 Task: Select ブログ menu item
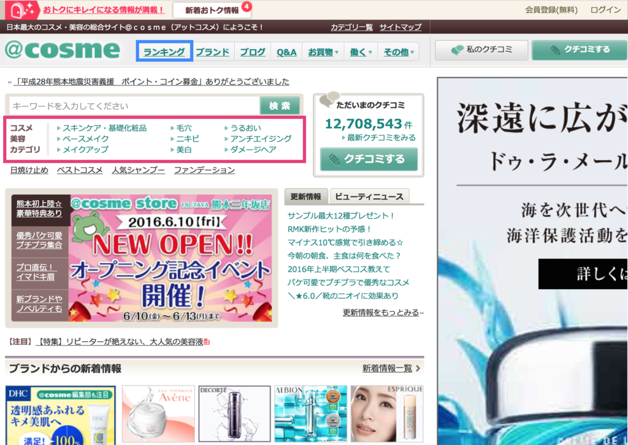click(x=253, y=52)
